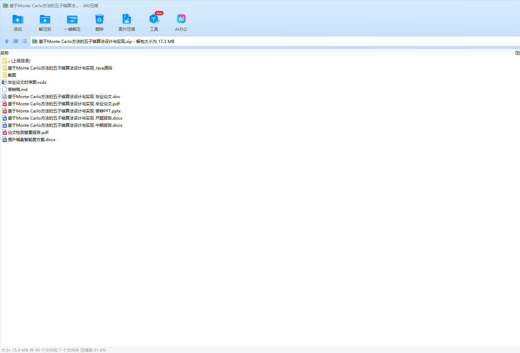The height and width of the screenshot is (353, 520).
Task: Select the Java源码 folder
Action: (x=60, y=68)
